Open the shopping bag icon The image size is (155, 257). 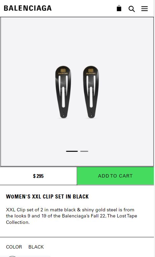[x=119, y=8]
